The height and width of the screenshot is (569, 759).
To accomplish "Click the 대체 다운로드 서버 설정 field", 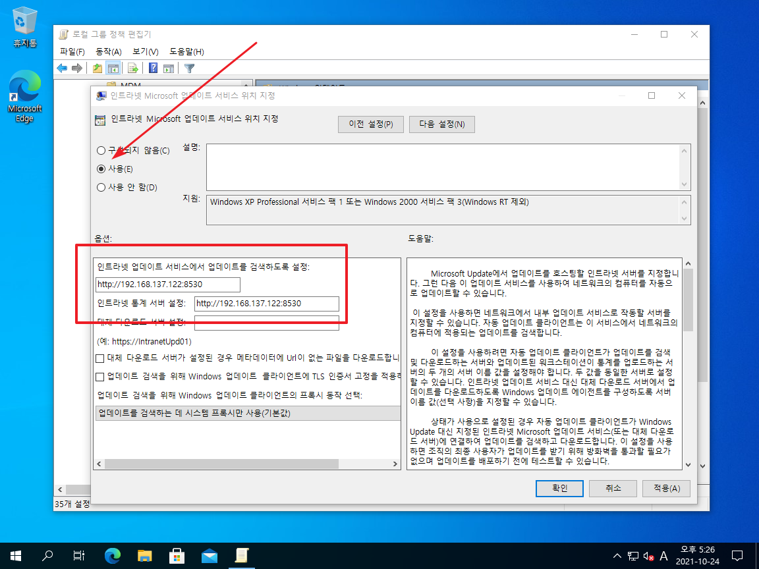I will (267, 323).
